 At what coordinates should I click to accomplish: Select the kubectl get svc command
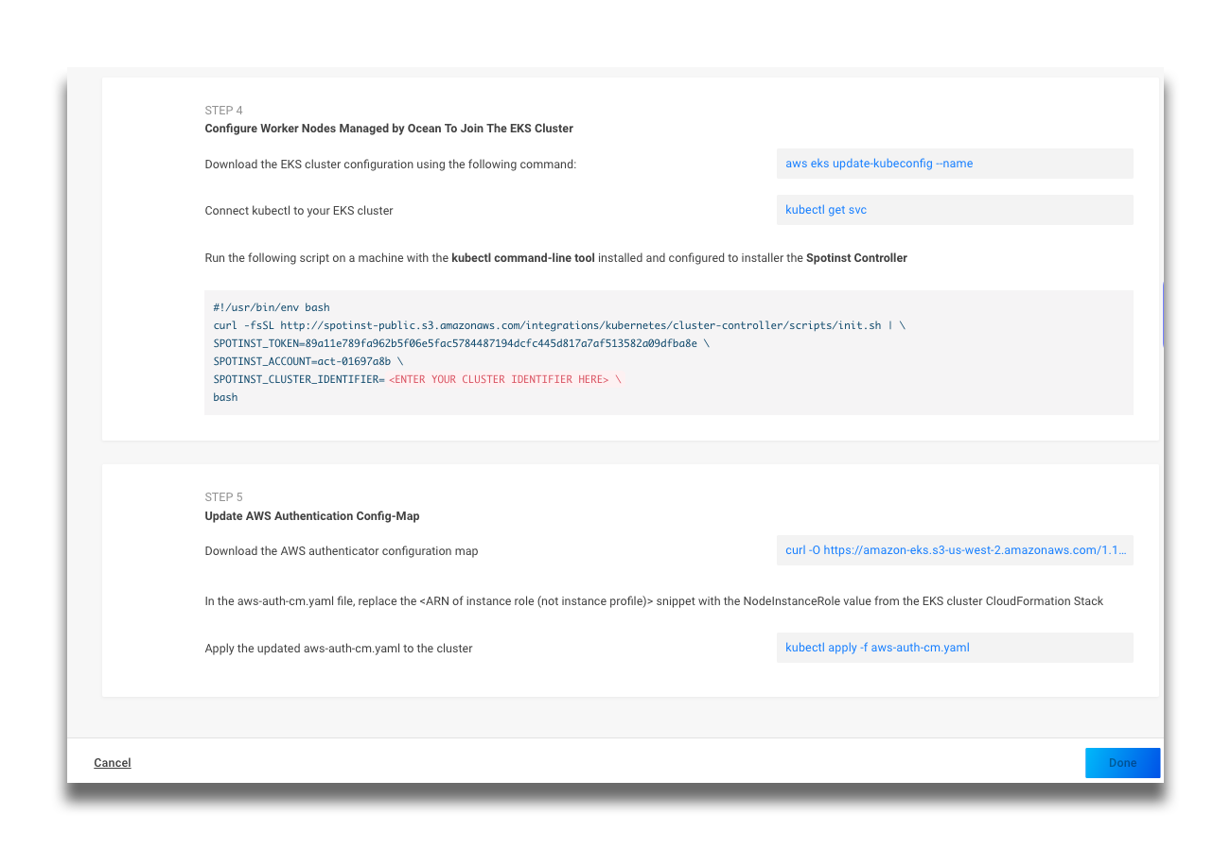826,210
